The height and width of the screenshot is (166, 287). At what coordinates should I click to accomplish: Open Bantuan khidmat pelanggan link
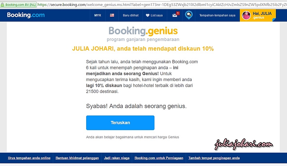coord(77,158)
